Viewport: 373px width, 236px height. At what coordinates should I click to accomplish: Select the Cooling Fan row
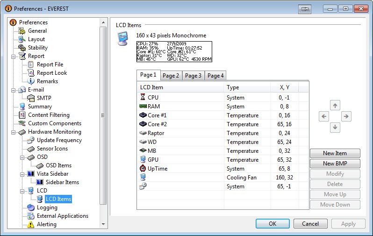[223, 178]
